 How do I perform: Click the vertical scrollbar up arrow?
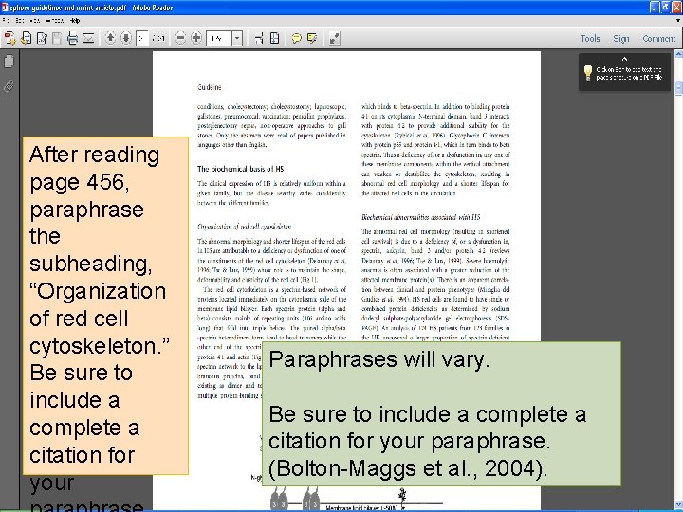[678, 54]
